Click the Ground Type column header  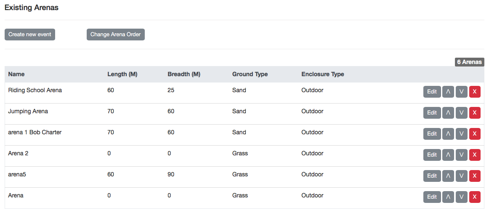(250, 74)
